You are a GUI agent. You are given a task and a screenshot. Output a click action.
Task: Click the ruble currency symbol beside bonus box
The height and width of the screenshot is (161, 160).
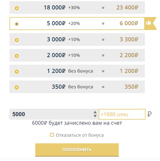point(150,114)
